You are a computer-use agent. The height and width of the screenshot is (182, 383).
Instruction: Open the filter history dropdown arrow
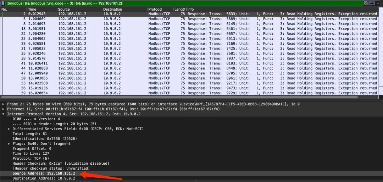[378, 3]
